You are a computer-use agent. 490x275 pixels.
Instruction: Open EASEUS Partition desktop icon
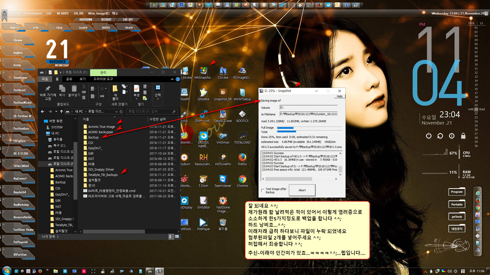pos(203,140)
